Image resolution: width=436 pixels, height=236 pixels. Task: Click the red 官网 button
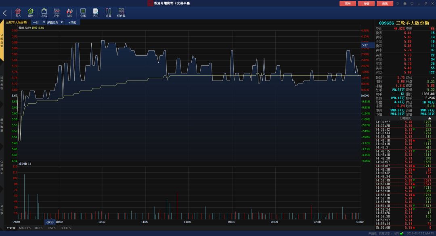[x=348, y=3]
